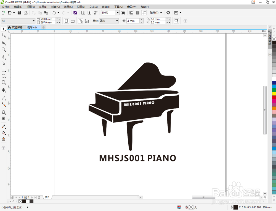Screen dimensions: 276x211
Task: Select the Artistic Media tool
Action: click(3, 64)
